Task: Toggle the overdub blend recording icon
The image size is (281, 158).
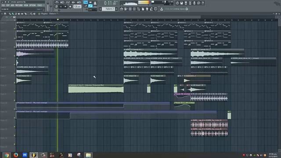Action: pyautogui.click(x=73, y=2)
